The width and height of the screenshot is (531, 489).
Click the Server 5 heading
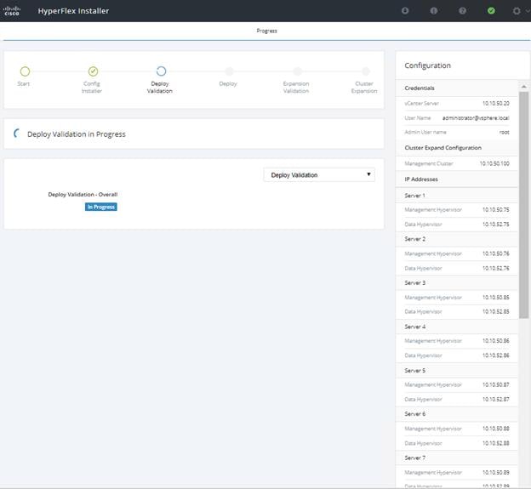tap(415, 370)
